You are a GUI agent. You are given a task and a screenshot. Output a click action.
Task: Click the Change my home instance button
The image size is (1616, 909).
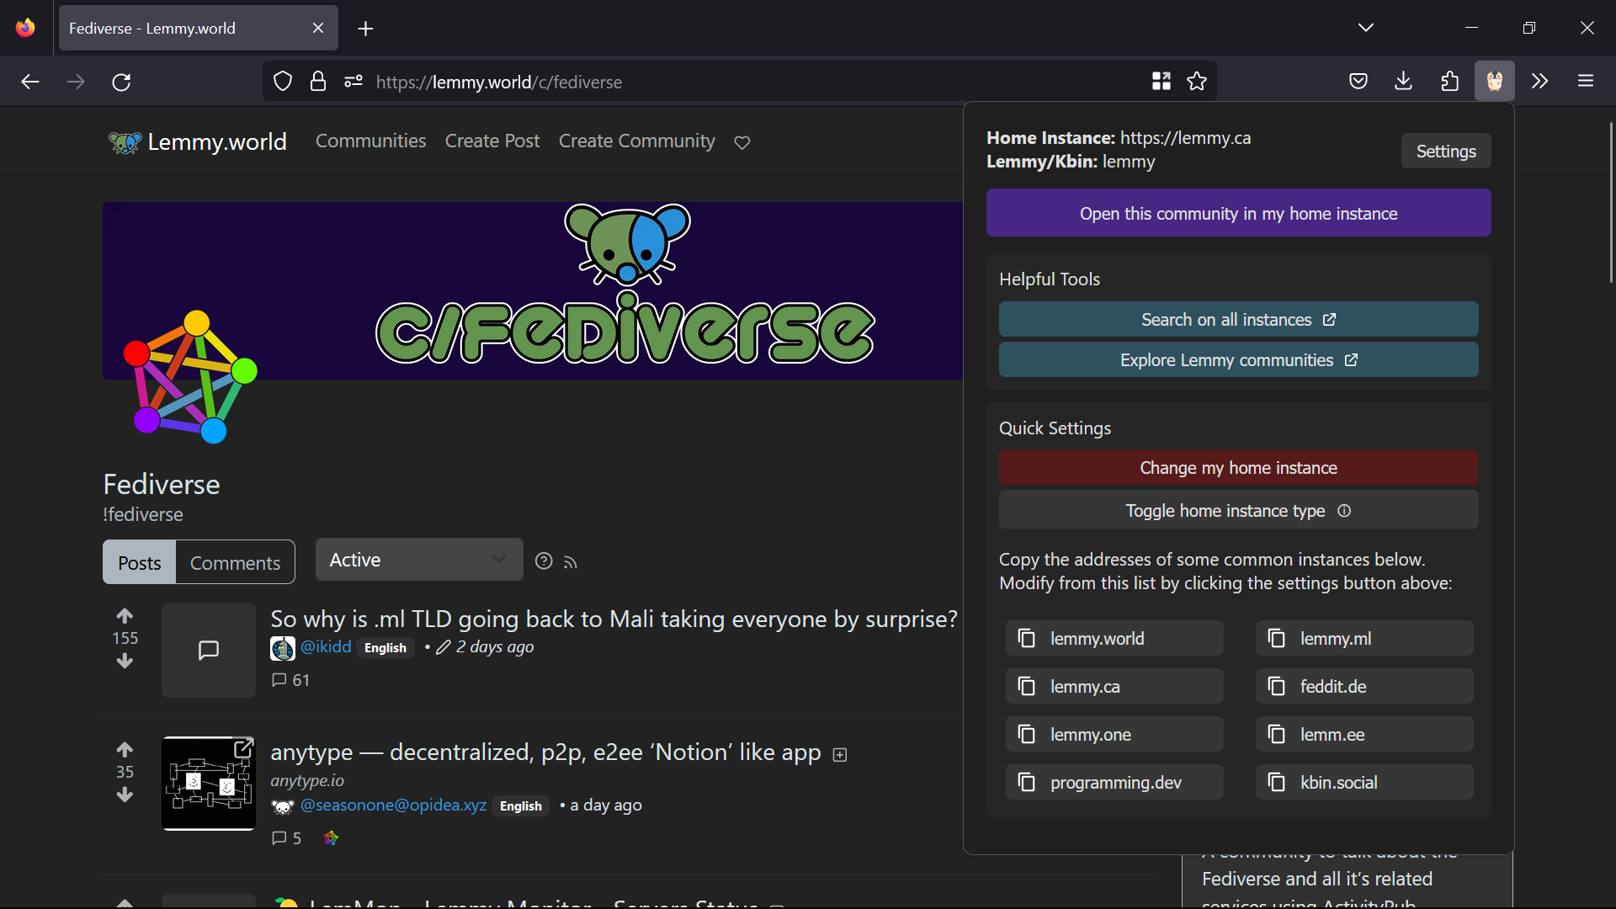coord(1237,468)
